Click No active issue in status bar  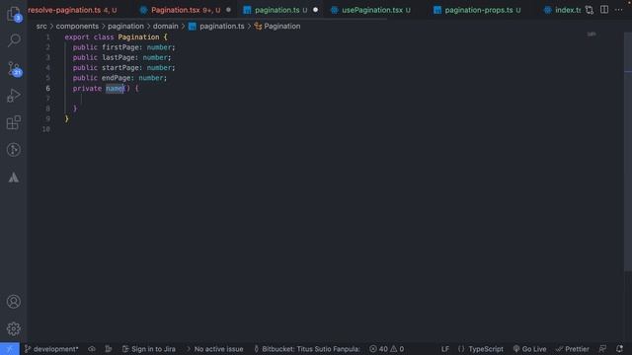tap(215, 349)
